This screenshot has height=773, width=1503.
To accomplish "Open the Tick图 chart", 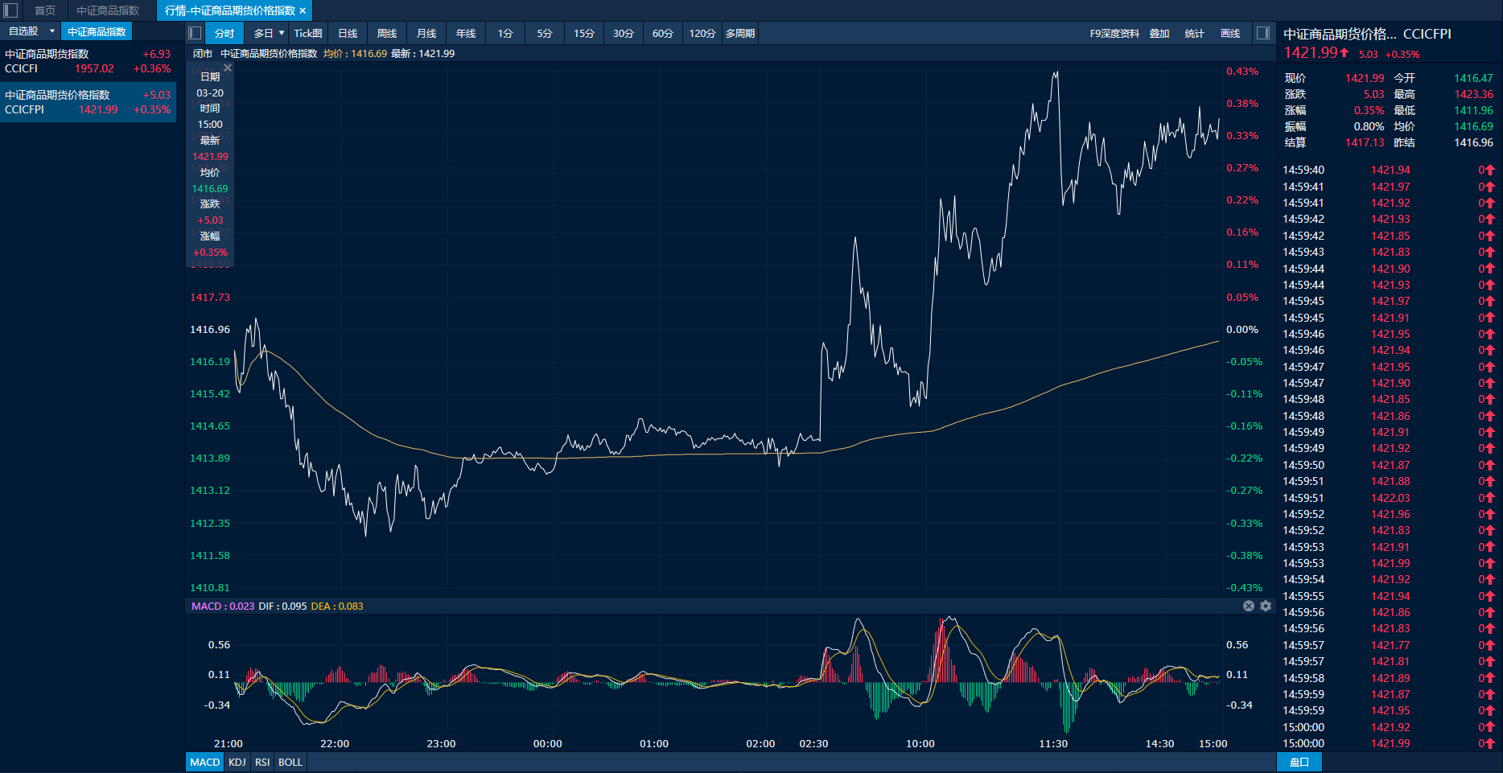I will (308, 33).
